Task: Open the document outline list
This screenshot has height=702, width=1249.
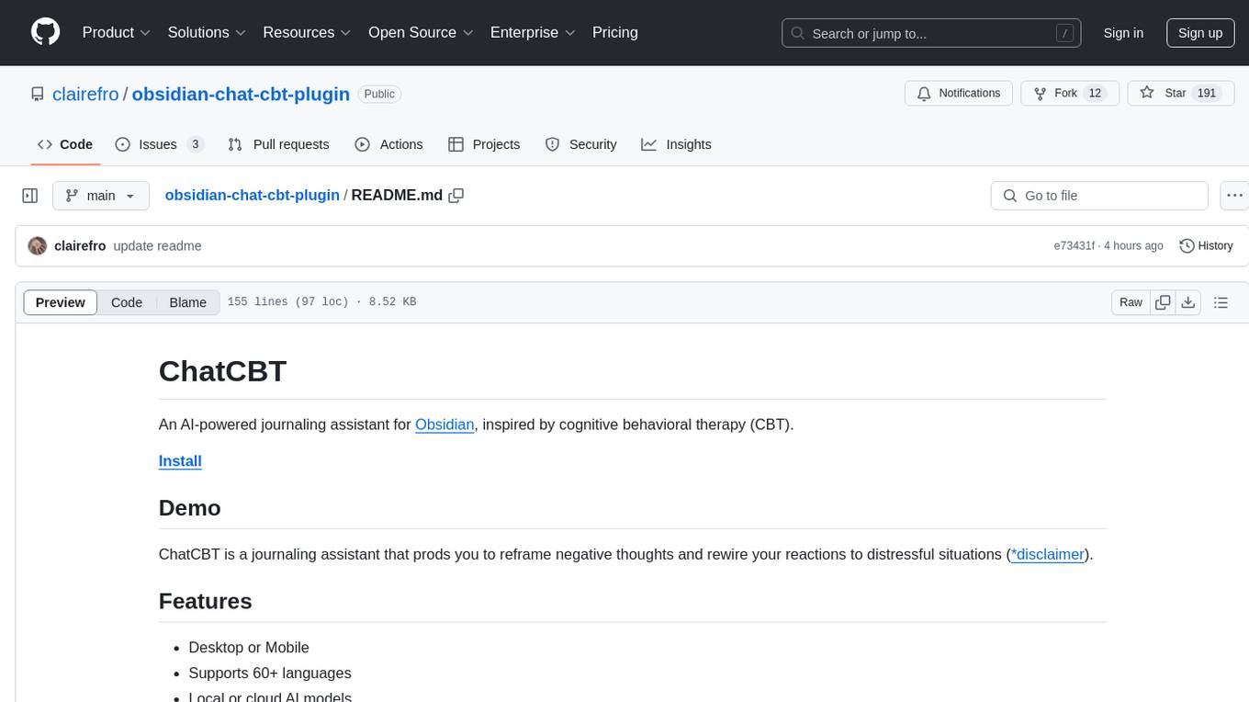Action: (1221, 302)
